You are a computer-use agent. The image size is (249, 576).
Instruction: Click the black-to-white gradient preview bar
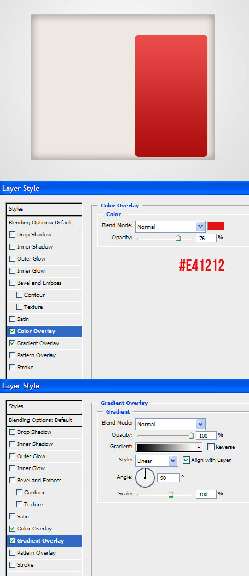[166, 448]
